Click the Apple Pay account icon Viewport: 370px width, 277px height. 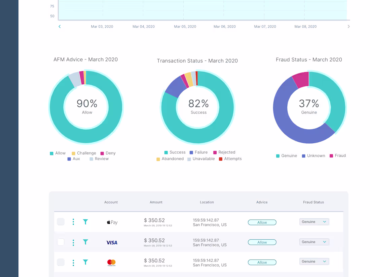point(111,222)
